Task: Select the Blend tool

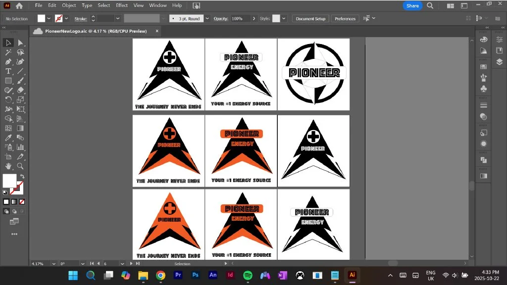Action: coord(20,138)
